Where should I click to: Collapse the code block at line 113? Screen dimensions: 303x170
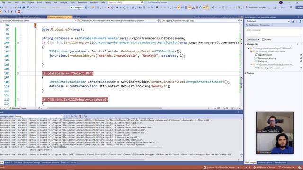coord(18,100)
